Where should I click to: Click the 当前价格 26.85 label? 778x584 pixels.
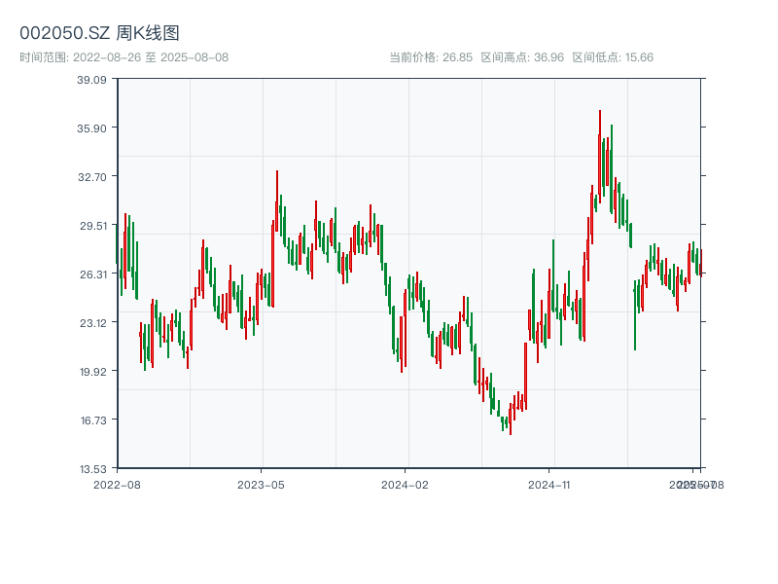431,57
